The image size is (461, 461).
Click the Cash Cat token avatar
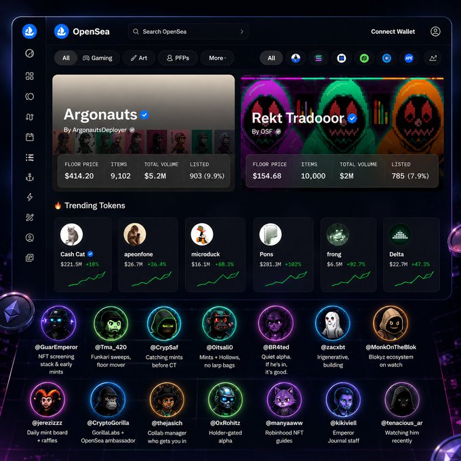71,235
